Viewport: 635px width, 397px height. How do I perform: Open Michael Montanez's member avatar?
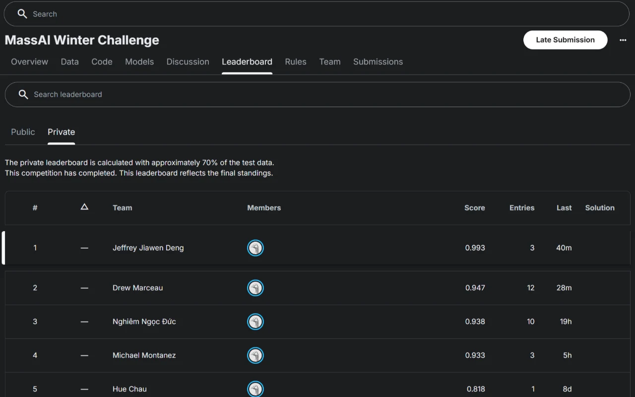click(x=255, y=355)
